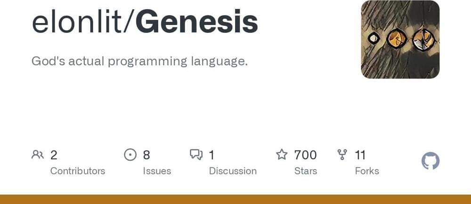Screen dimensions: 471x204
Task: Click the 'Contributors' label
Action: (78, 171)
